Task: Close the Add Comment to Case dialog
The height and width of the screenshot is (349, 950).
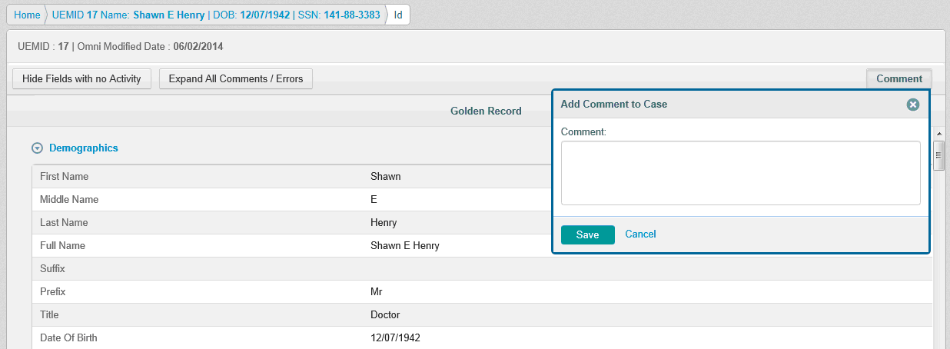Action: click(x=912, y=105)
